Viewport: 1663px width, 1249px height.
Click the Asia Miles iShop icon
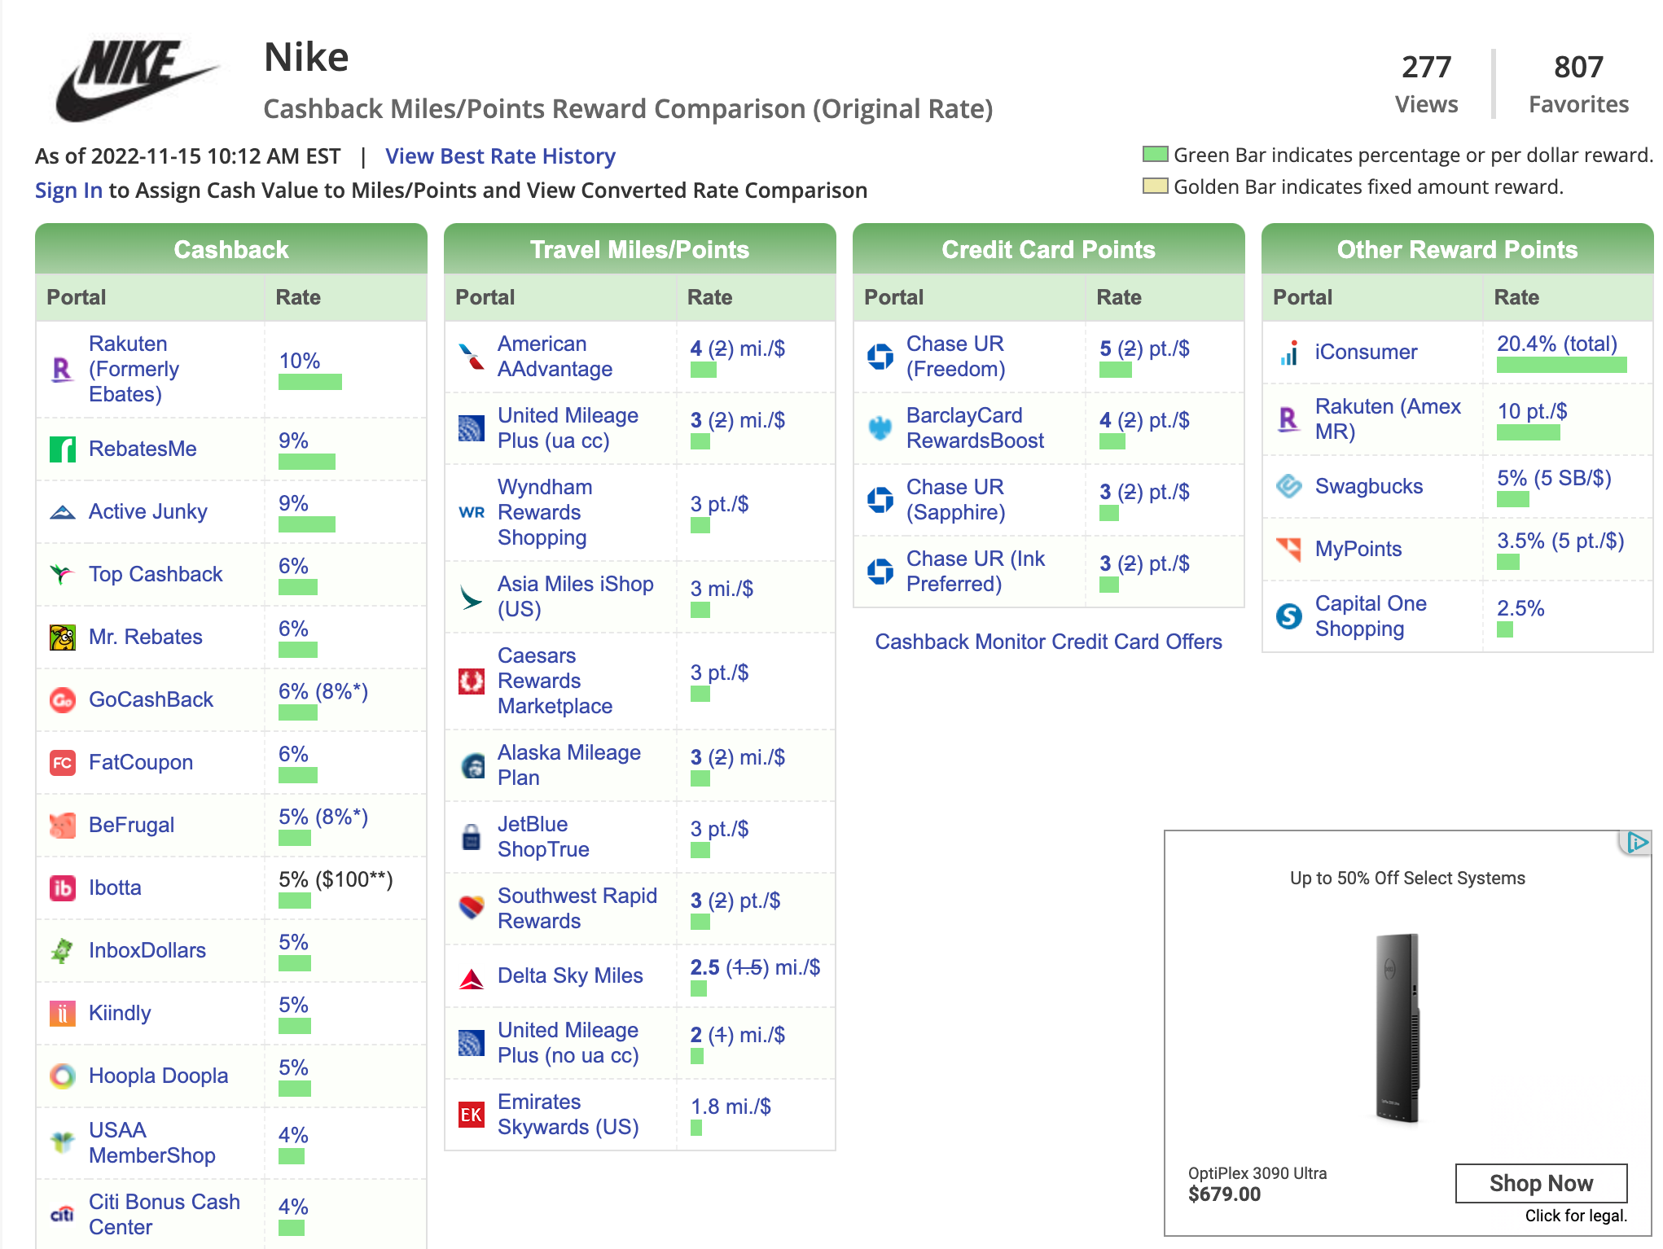[471, 597]
